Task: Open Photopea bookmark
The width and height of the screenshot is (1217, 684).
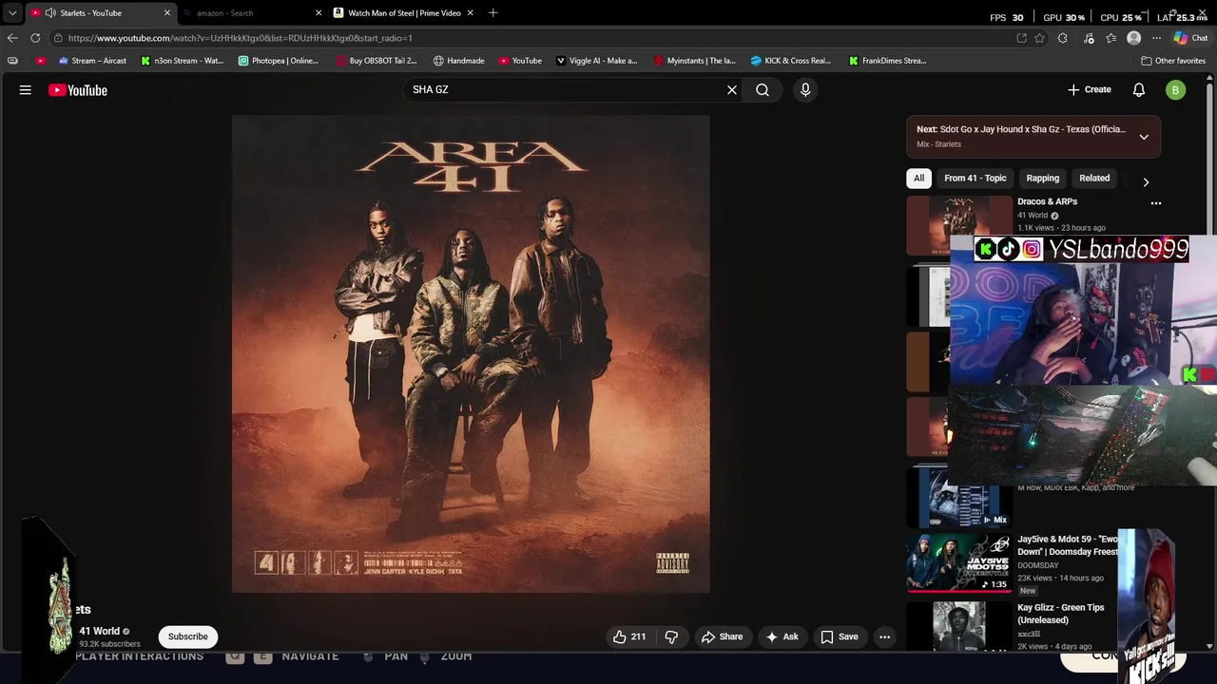Action: (279, 61)
